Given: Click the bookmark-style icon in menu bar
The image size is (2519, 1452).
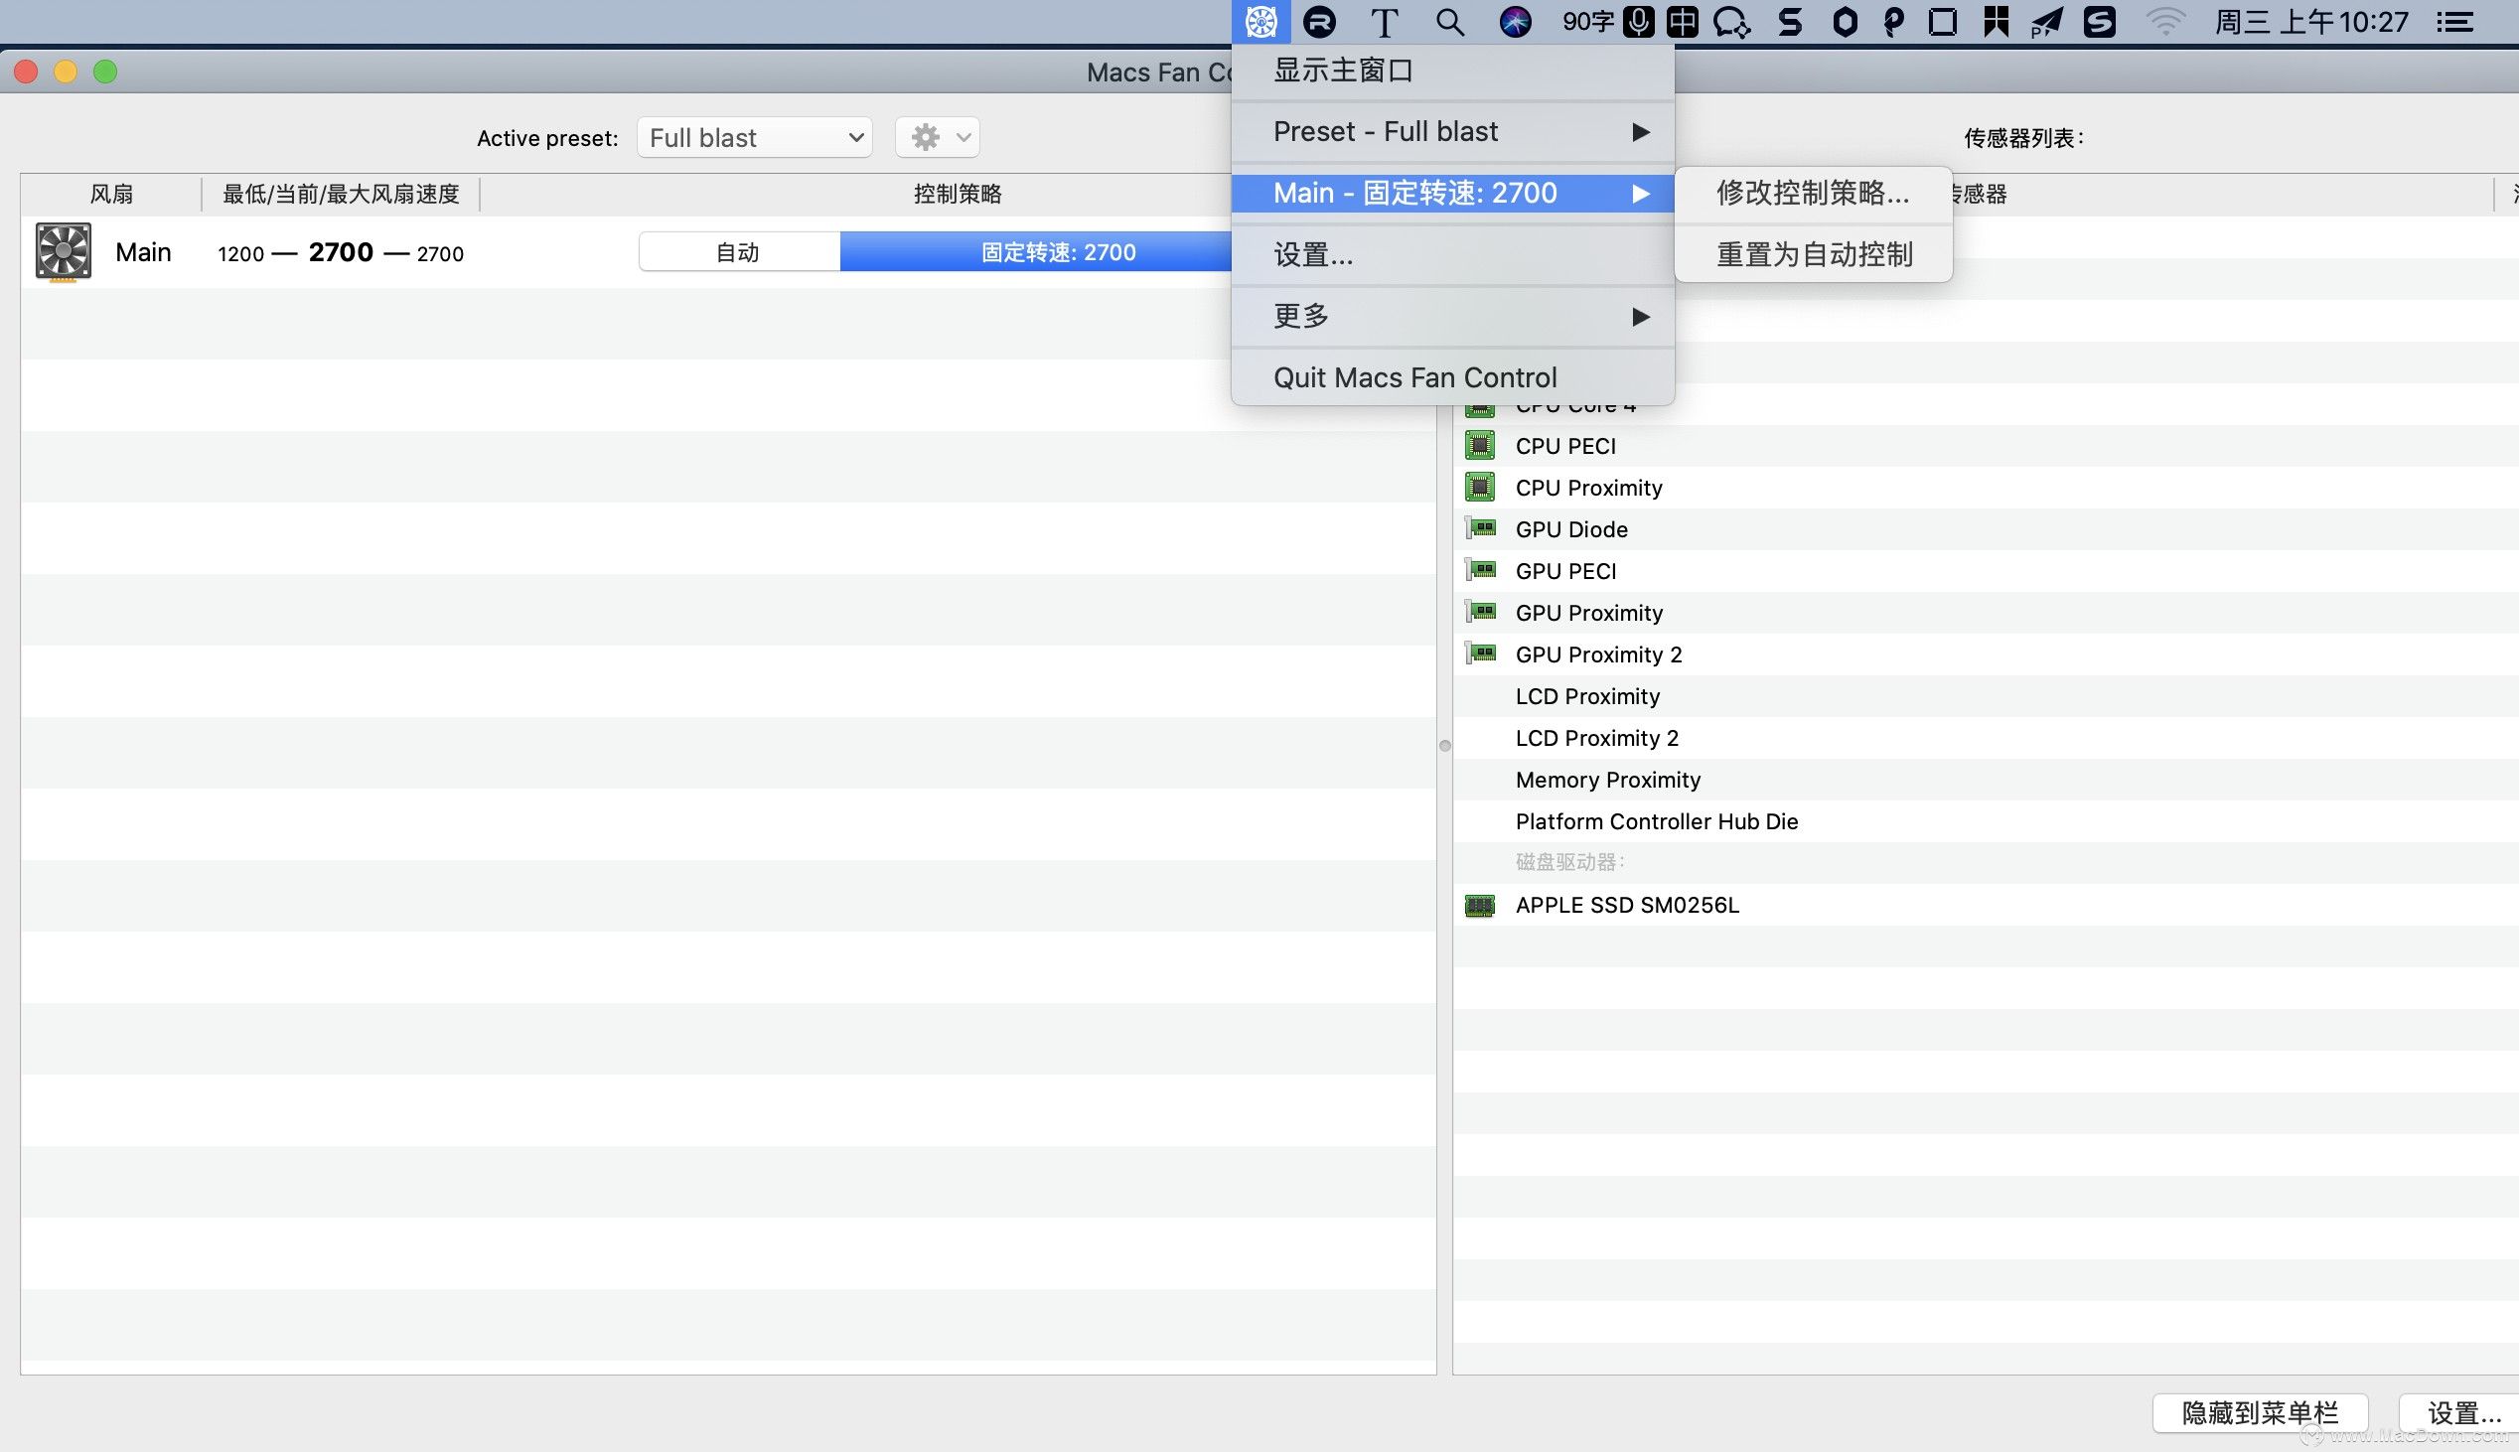Looking at the screenshot, I should 1996,22.
